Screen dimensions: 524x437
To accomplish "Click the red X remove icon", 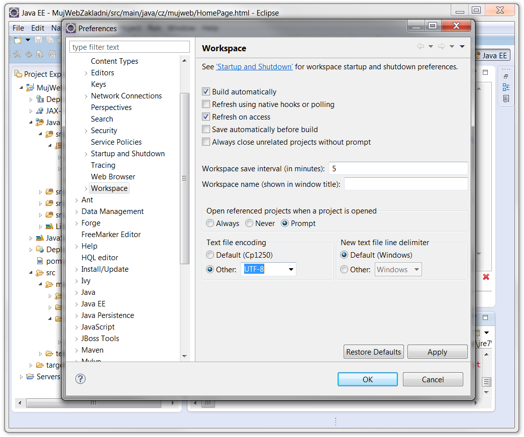I will (486, 277).
